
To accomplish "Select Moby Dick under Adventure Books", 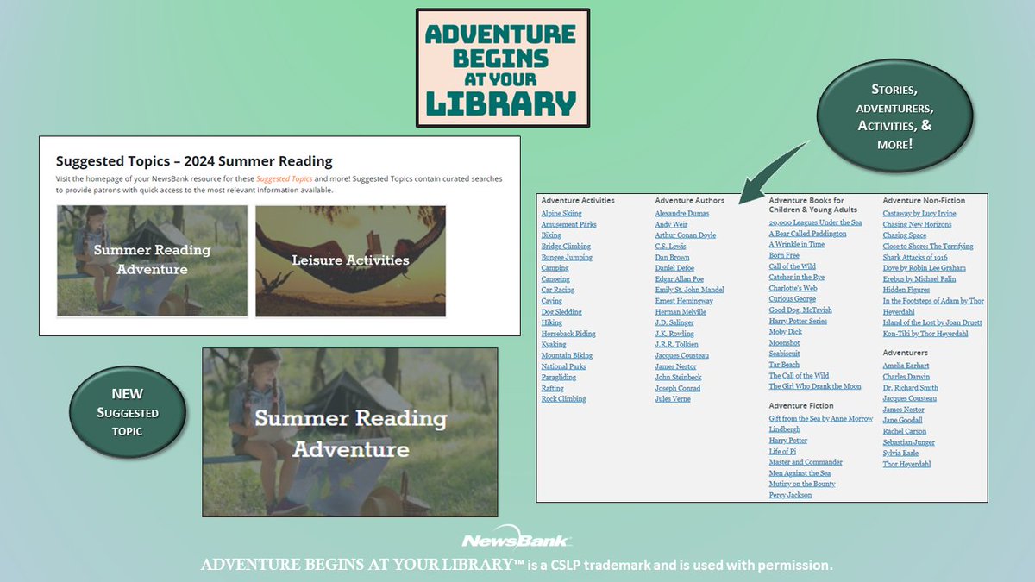I will pyautogui.click(x=784, y=331).
